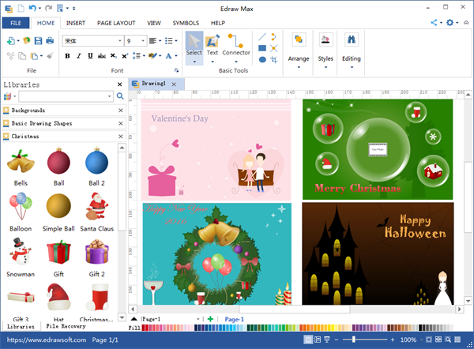Screen dimensions: 474x349
Task: Switch to the PAGE LAYOUT tab
Action: 117,24
